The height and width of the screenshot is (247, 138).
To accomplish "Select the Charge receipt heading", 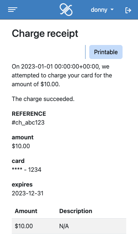I will click(x=45, y=34).
